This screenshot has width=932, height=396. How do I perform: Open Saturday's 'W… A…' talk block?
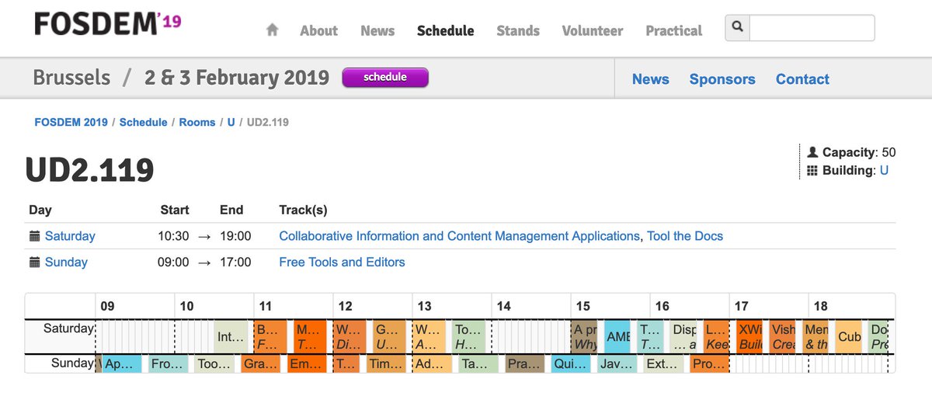coord(429,337)
